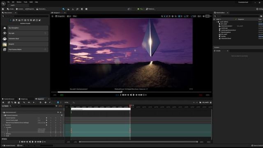Click the Unreal Engine logo icon
Screen dimensions: 263x148
(3, 3)
